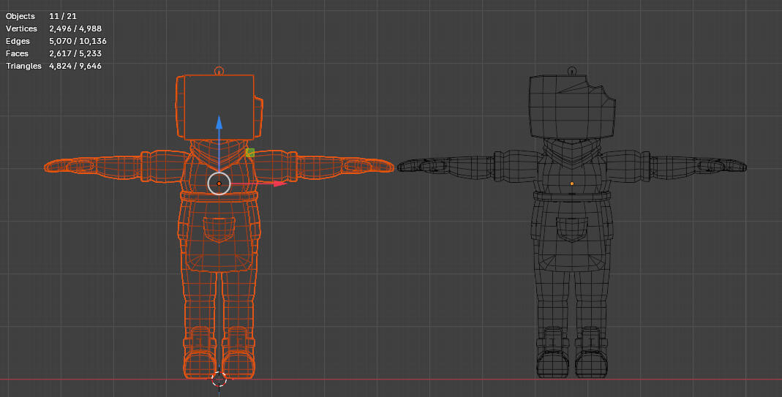Click the 3D cursor at the floor line
Viewport: 782px width, 397px height.
219,379
